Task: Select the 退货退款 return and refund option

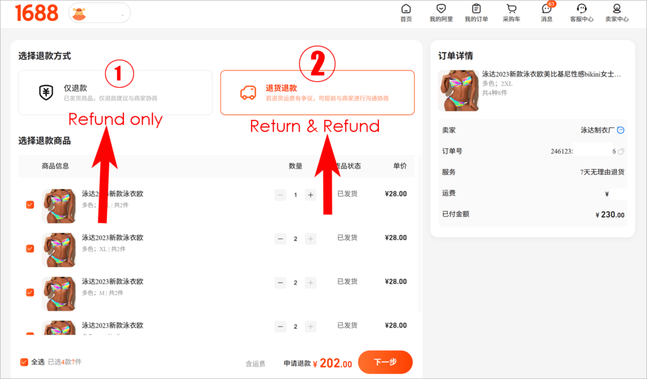Action: pyautogui.click(x=317, y=92)
